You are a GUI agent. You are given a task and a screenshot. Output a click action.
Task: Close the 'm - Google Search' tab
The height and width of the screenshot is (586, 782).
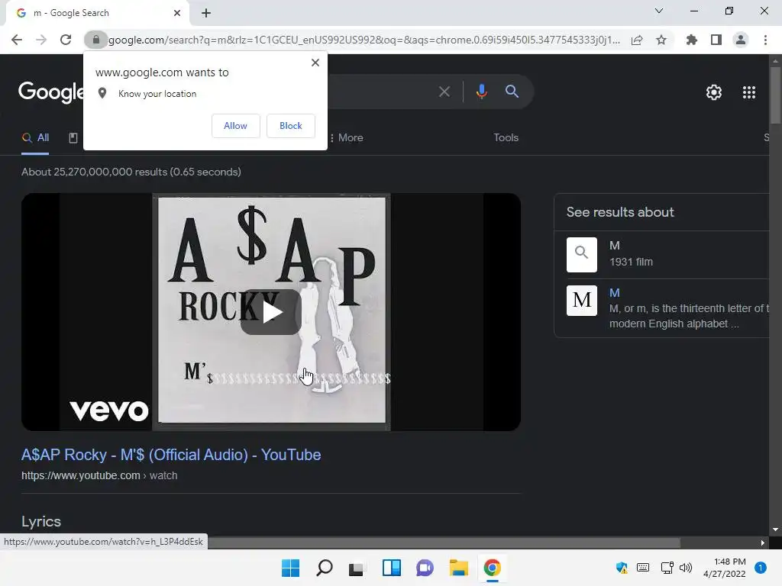[x=177, y=13]
